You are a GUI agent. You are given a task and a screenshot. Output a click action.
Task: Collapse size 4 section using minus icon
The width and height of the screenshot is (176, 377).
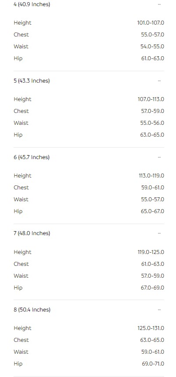tap(159, 4)
